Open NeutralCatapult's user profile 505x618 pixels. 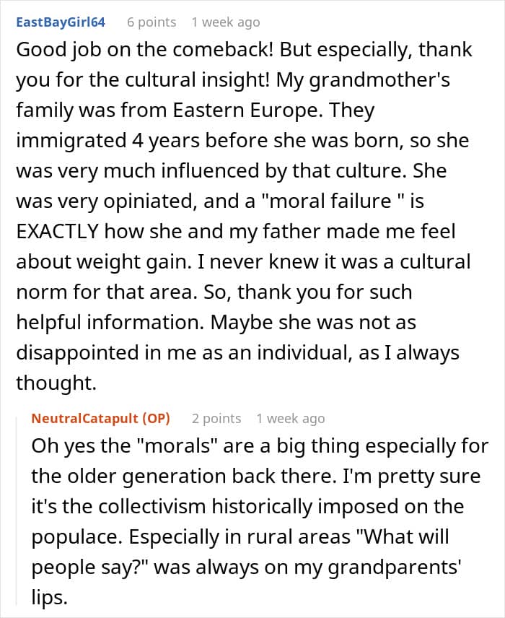point(86,418)
